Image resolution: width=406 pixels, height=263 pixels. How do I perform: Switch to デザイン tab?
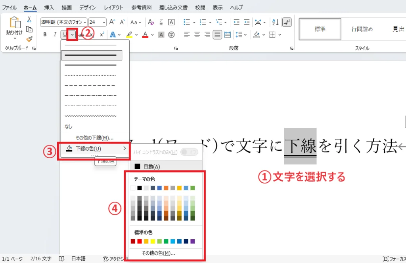[x=87, y=8]
